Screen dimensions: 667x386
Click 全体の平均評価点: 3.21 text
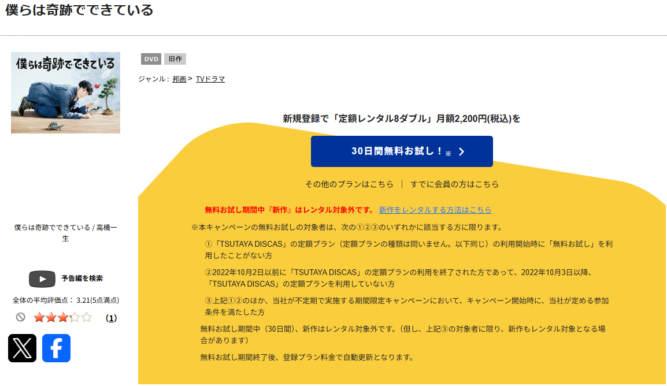(x=65, y=300)
